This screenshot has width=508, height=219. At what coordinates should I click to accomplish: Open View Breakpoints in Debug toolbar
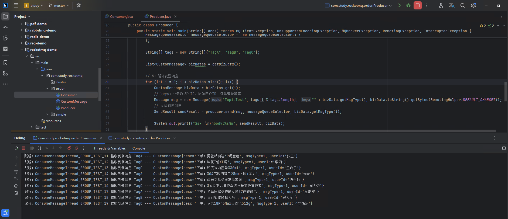pyautogui.click(x=69, y=148)
